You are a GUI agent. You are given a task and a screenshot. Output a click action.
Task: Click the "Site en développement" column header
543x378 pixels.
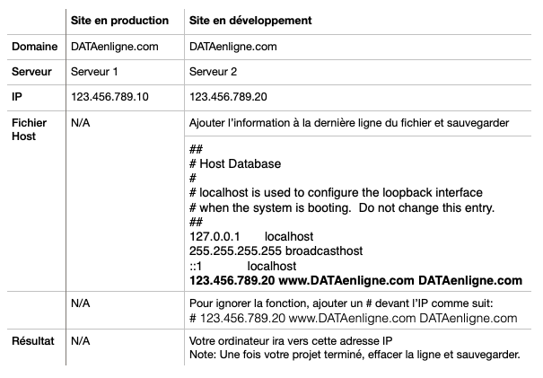point(250,19)
